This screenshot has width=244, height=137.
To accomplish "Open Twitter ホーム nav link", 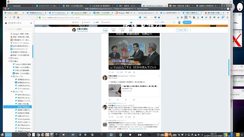I will pyautogui.click(x=75, y=22).
